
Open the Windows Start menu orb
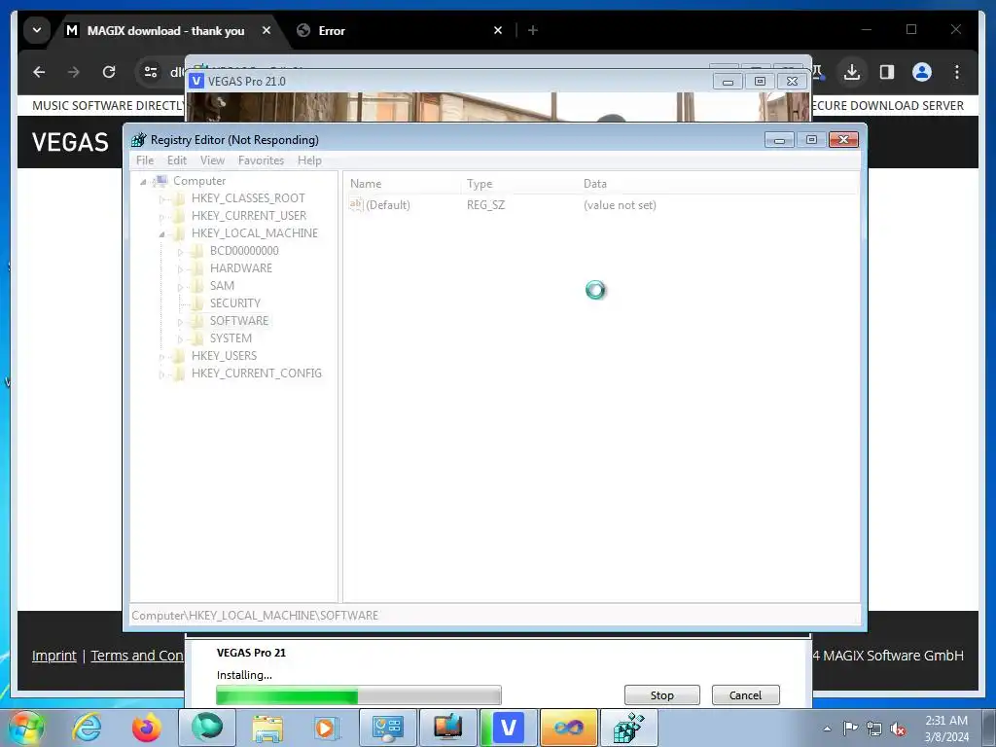pyautogui.click(x=26, y=728)
